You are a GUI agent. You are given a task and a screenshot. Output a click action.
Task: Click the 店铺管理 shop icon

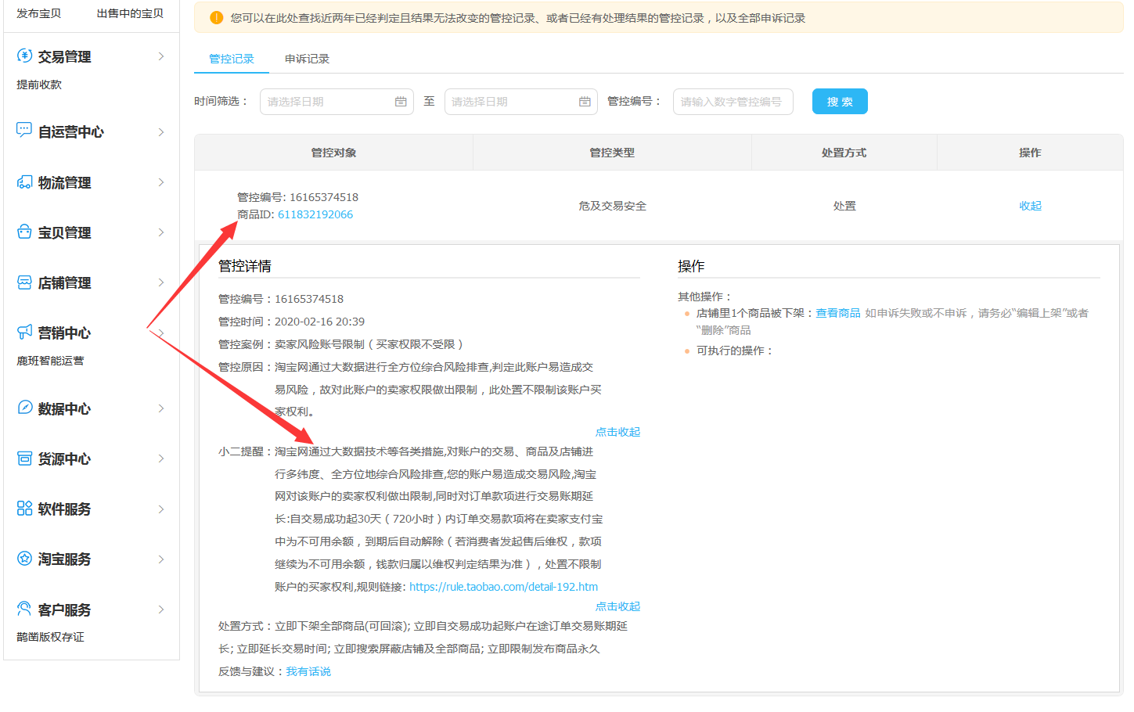coord(24,282)
